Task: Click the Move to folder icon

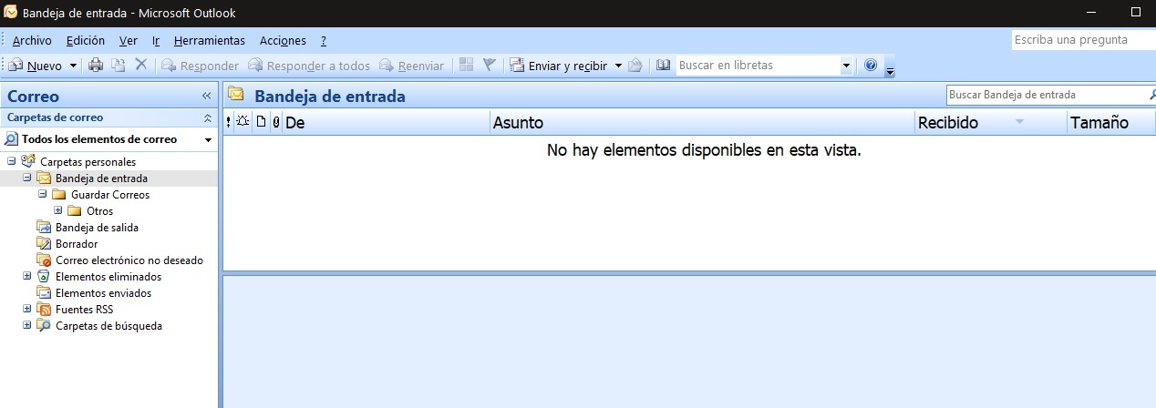Action: pos(119,66)
